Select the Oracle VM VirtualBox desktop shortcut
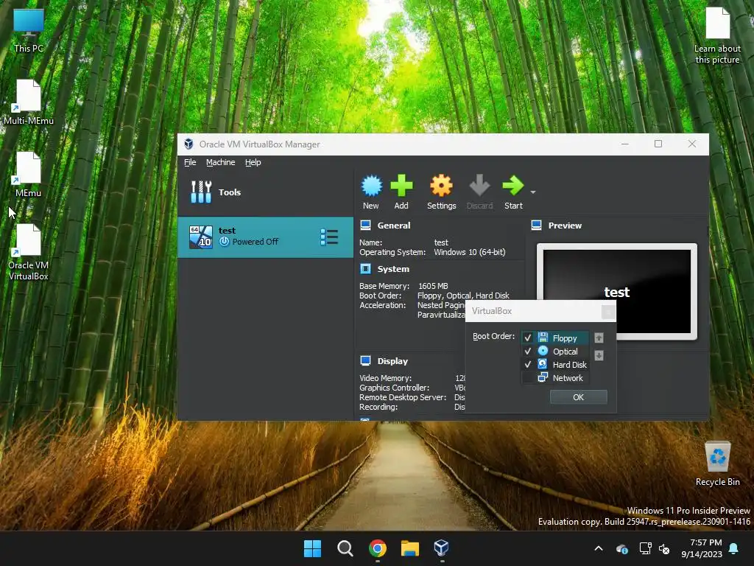Viewport: 754px width, 566px height. coord(29,252)
